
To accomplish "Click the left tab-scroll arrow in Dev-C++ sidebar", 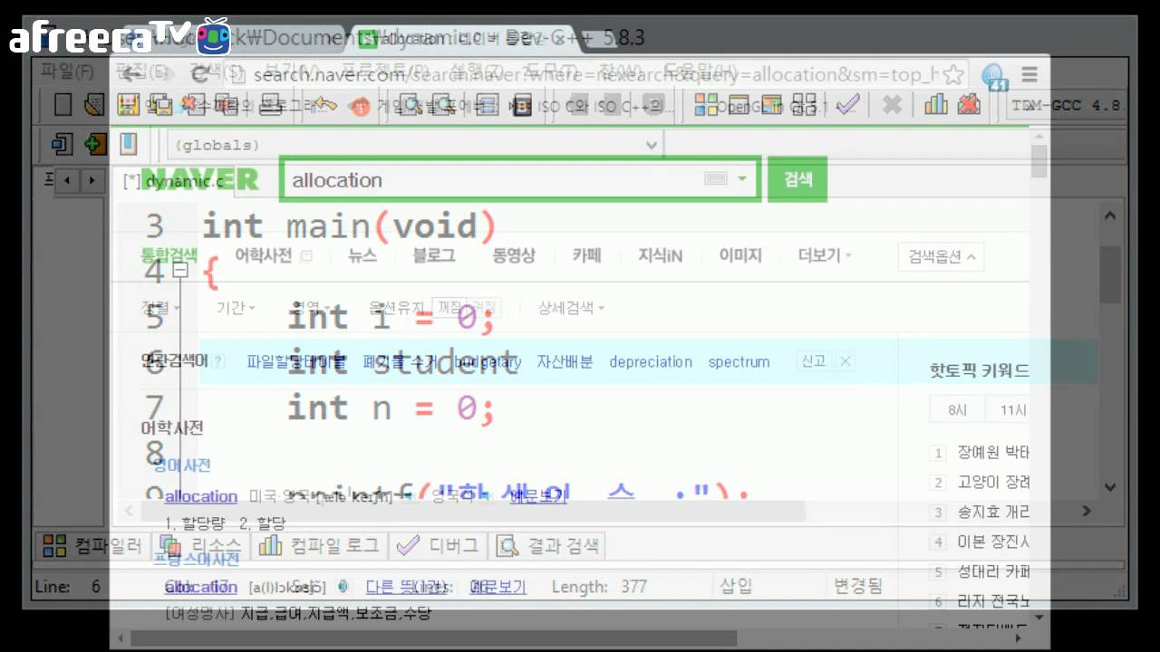I will [x=69, y=180].
